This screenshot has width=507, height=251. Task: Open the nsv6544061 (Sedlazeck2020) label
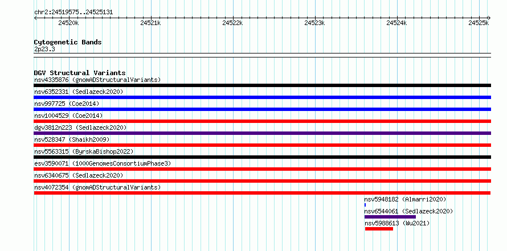coord(408,211)
